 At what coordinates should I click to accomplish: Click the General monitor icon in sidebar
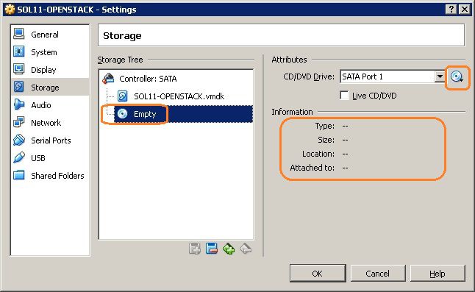coord(19,35)
